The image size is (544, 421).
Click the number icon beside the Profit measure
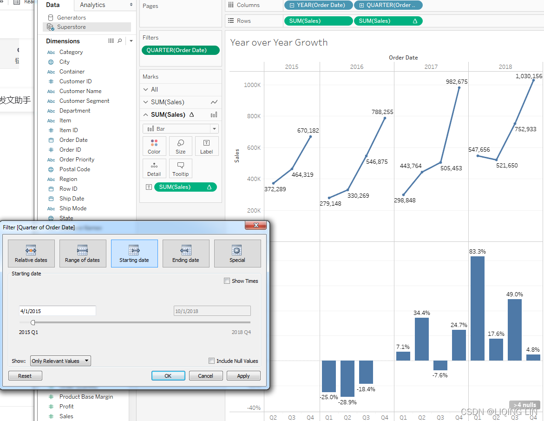pyautogui.click(x=51, y=407)
